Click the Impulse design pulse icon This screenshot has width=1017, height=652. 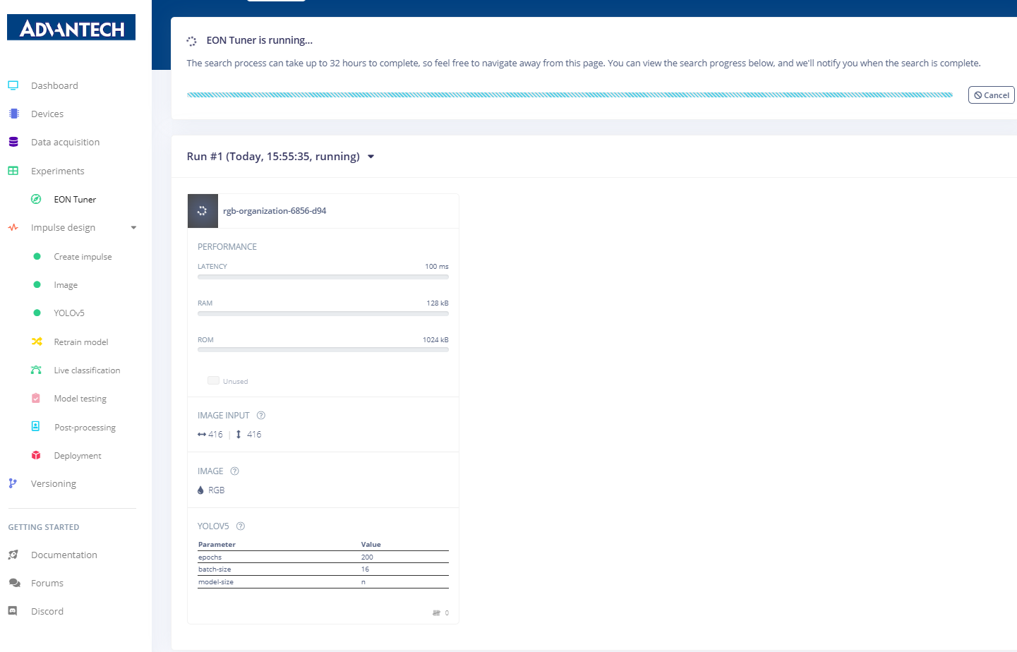pos(13,227)
